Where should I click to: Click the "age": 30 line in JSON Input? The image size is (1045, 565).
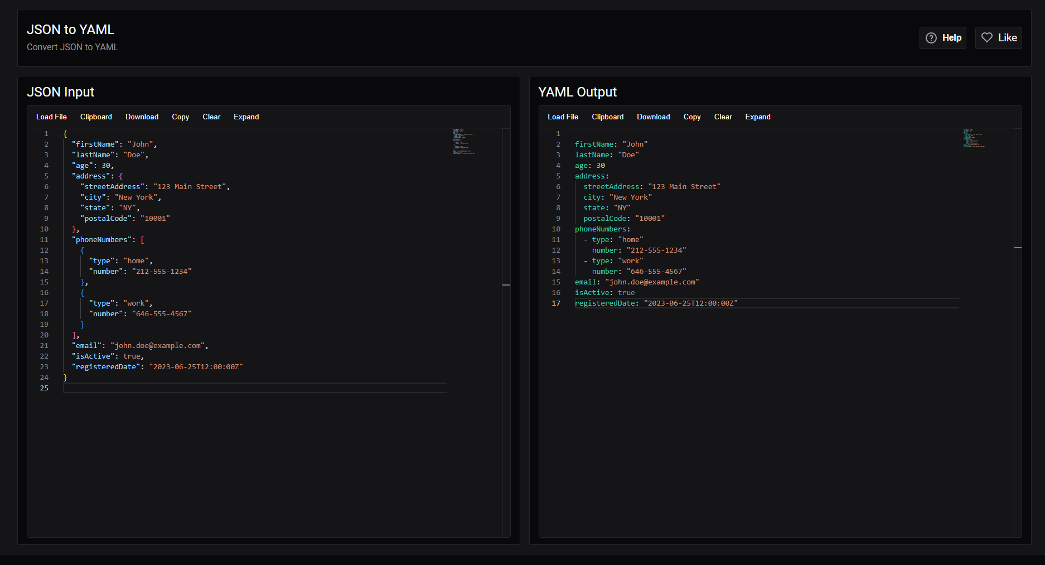tap(93, 166)
